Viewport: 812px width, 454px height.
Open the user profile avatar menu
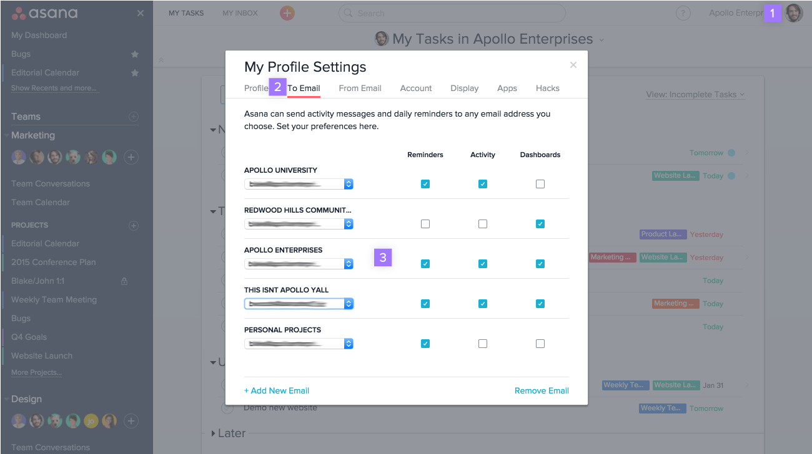click(794, 13)
